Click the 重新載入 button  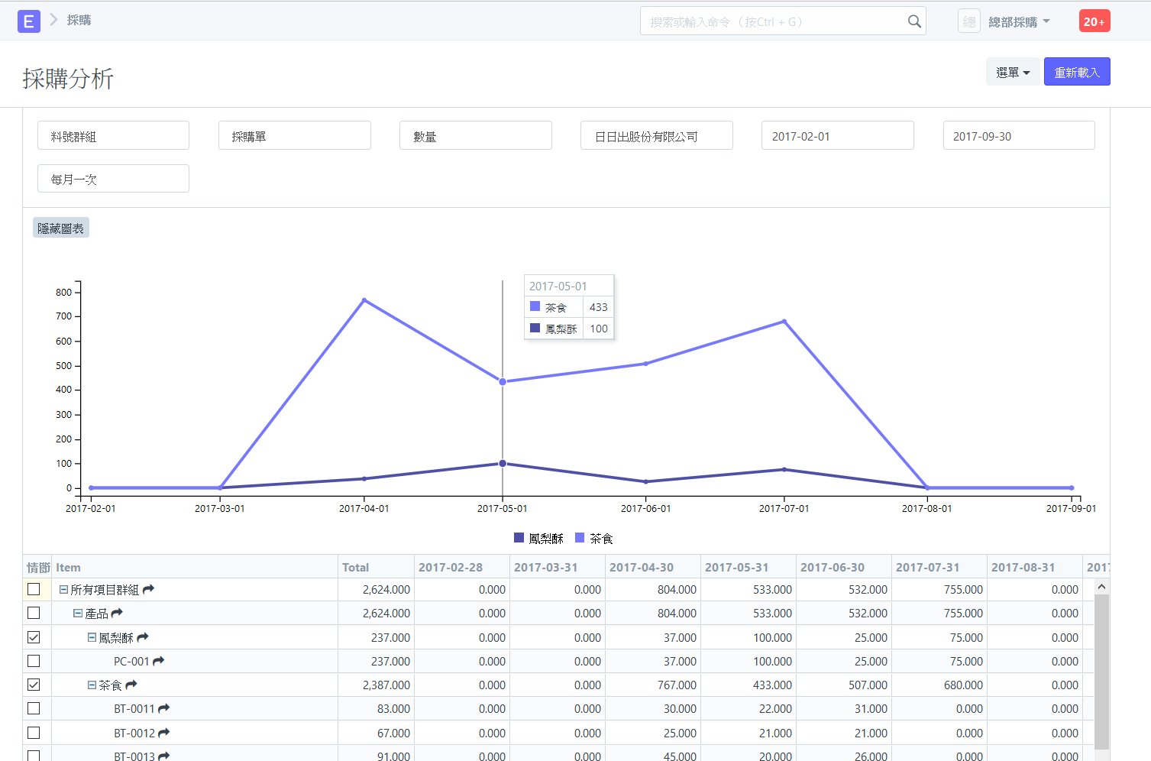click(x=1076, y=73)
